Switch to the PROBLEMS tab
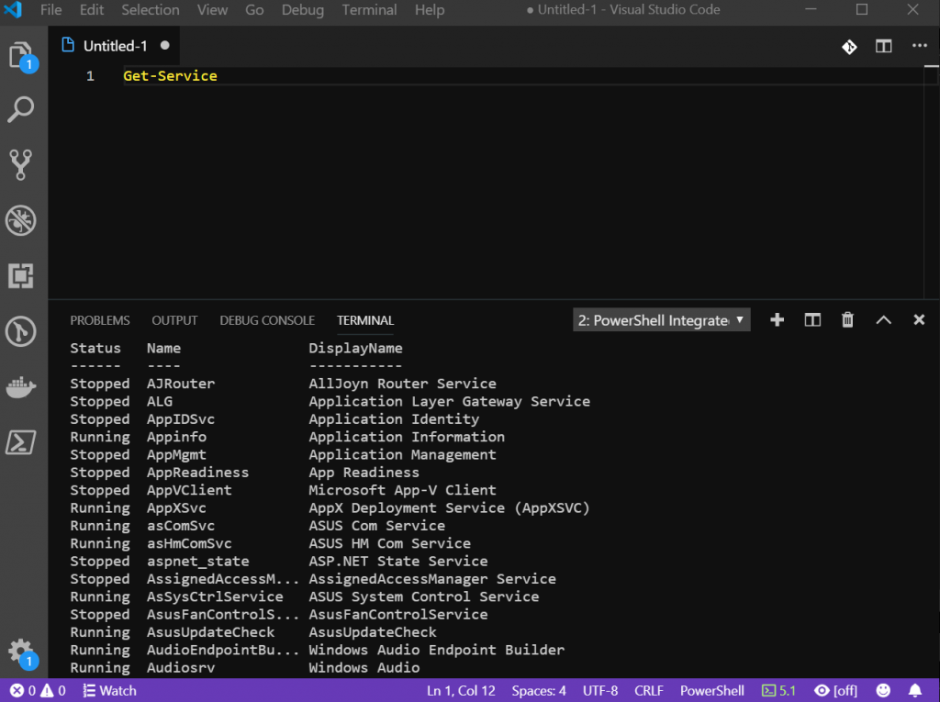Image resolution: width=940 pixels, height=702 pixels. pos(99,319)
